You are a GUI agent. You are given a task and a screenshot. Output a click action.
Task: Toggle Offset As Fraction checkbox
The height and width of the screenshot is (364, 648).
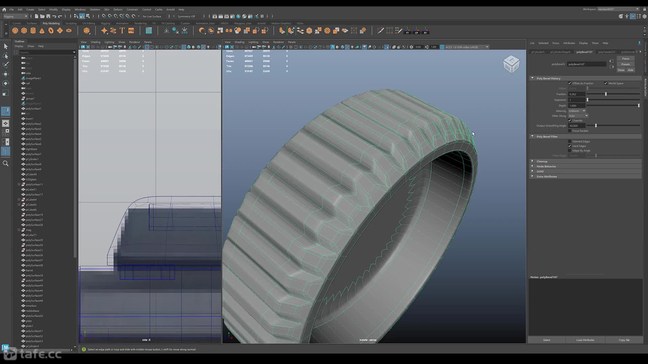click(570, 83)
